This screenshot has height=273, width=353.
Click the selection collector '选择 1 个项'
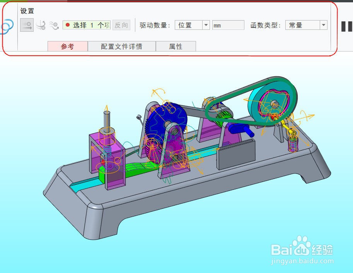[87, 25]
